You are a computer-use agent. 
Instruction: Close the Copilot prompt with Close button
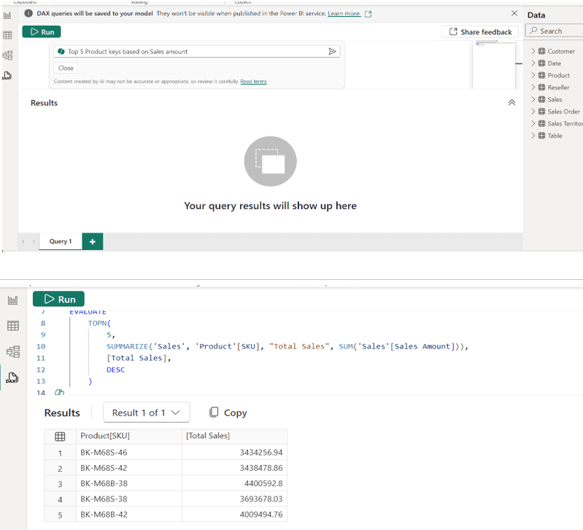(66, 68)
